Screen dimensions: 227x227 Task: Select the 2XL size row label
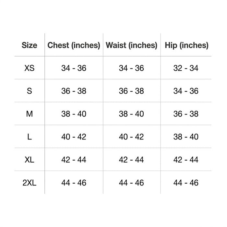pos(30,183)
